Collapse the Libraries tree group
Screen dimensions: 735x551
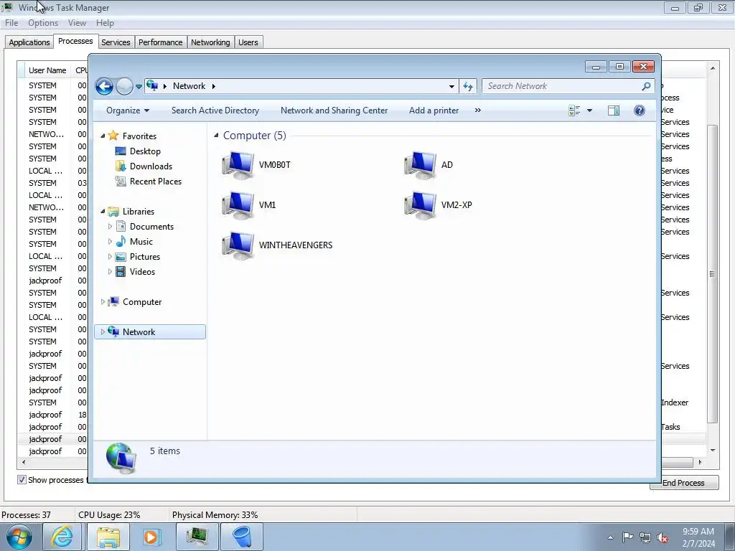click(103, 212)
